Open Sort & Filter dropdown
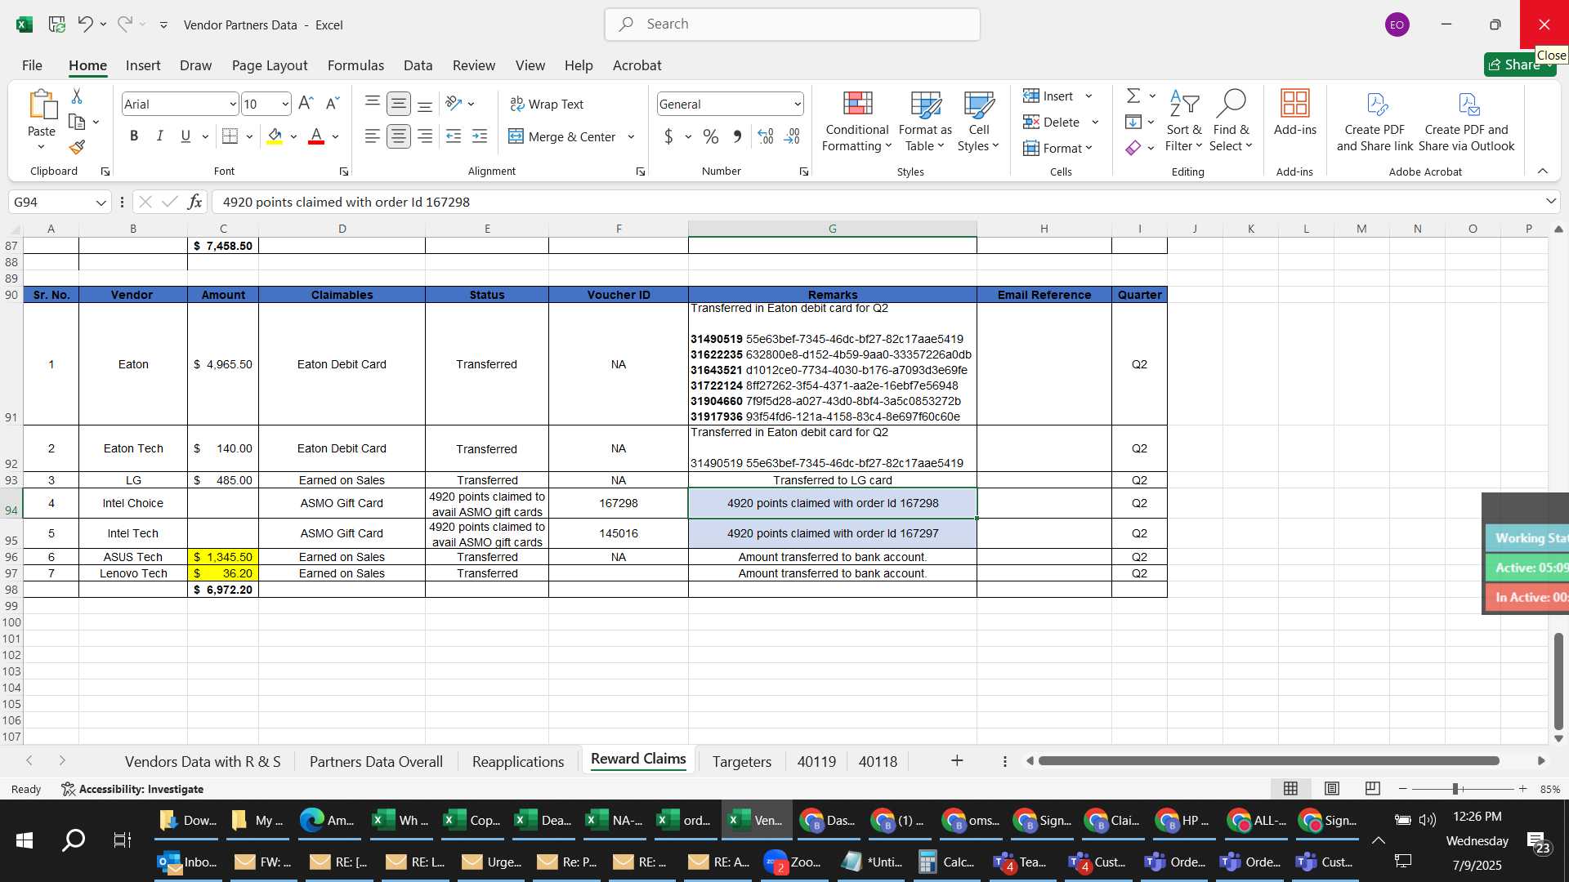Image resolution: width=1569 pixels, height=882 pixels. pyautogui.click(x=1184, y=120)
